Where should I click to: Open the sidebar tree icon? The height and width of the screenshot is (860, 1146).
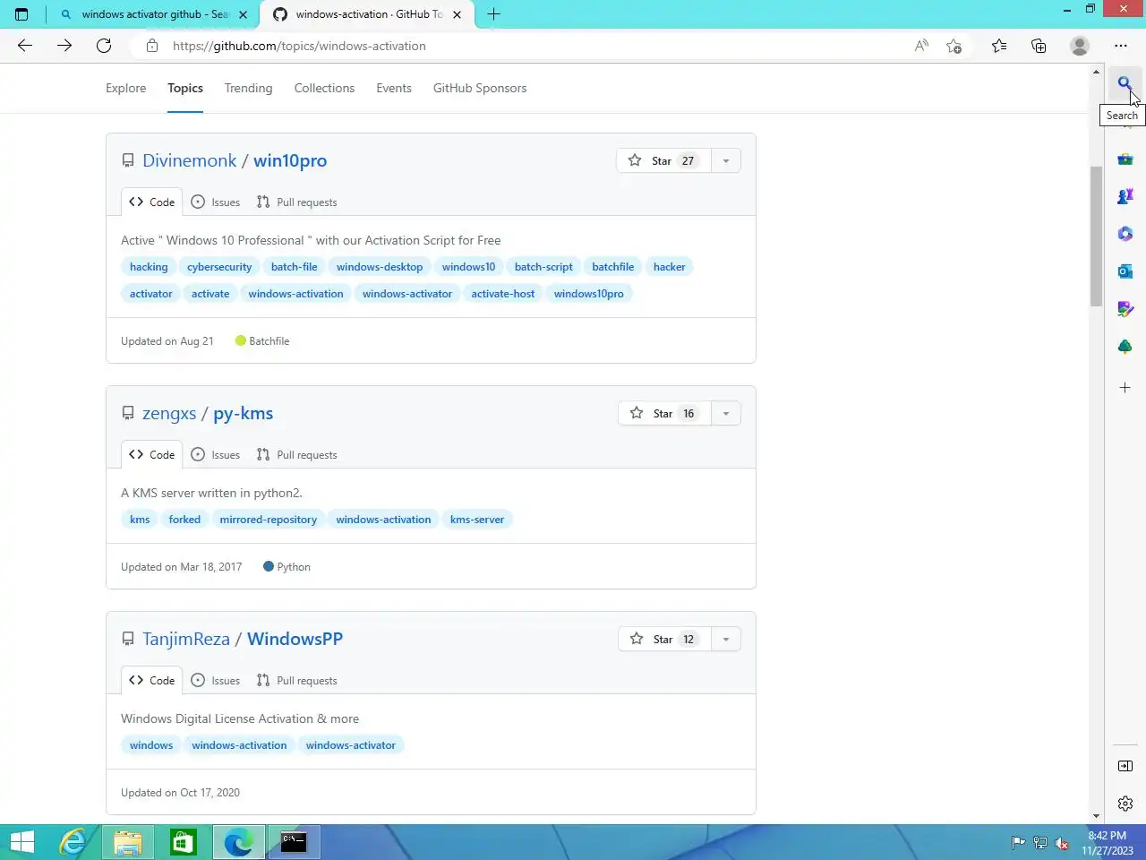pyautogui.click(x=1125, y=347)
